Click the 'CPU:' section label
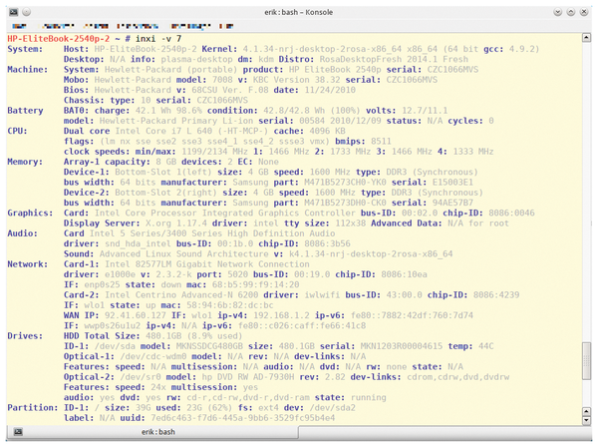This screenshot has width=598, height=447. pyautogui.click(x=17, y=131)
